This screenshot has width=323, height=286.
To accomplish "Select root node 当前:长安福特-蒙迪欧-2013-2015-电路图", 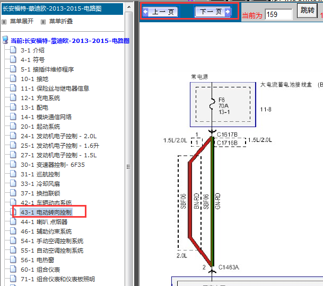I will pyautogui.click(x=70, y=41).
